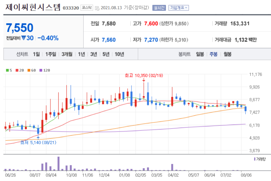Click the 11,176 price axis label
The width and height of the screenshot is (271, 181).
coord(256,74)
